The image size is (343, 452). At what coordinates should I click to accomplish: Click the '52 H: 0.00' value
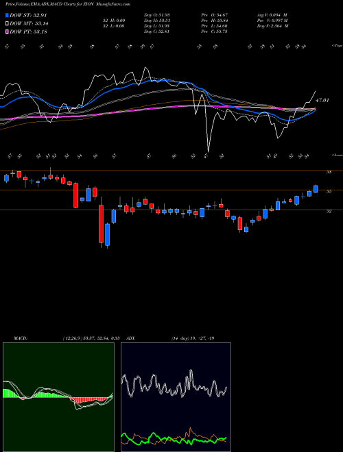114,21
